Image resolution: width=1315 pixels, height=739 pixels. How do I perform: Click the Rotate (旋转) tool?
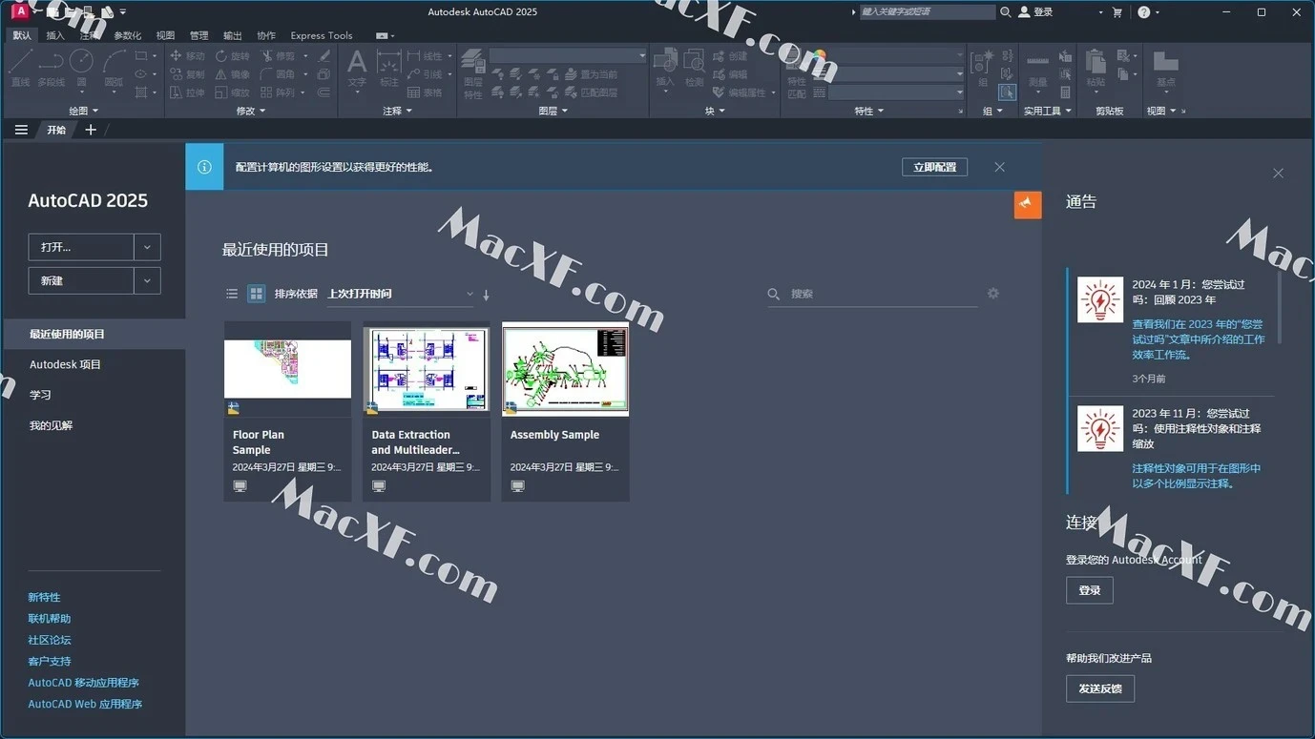coord(233,56)
